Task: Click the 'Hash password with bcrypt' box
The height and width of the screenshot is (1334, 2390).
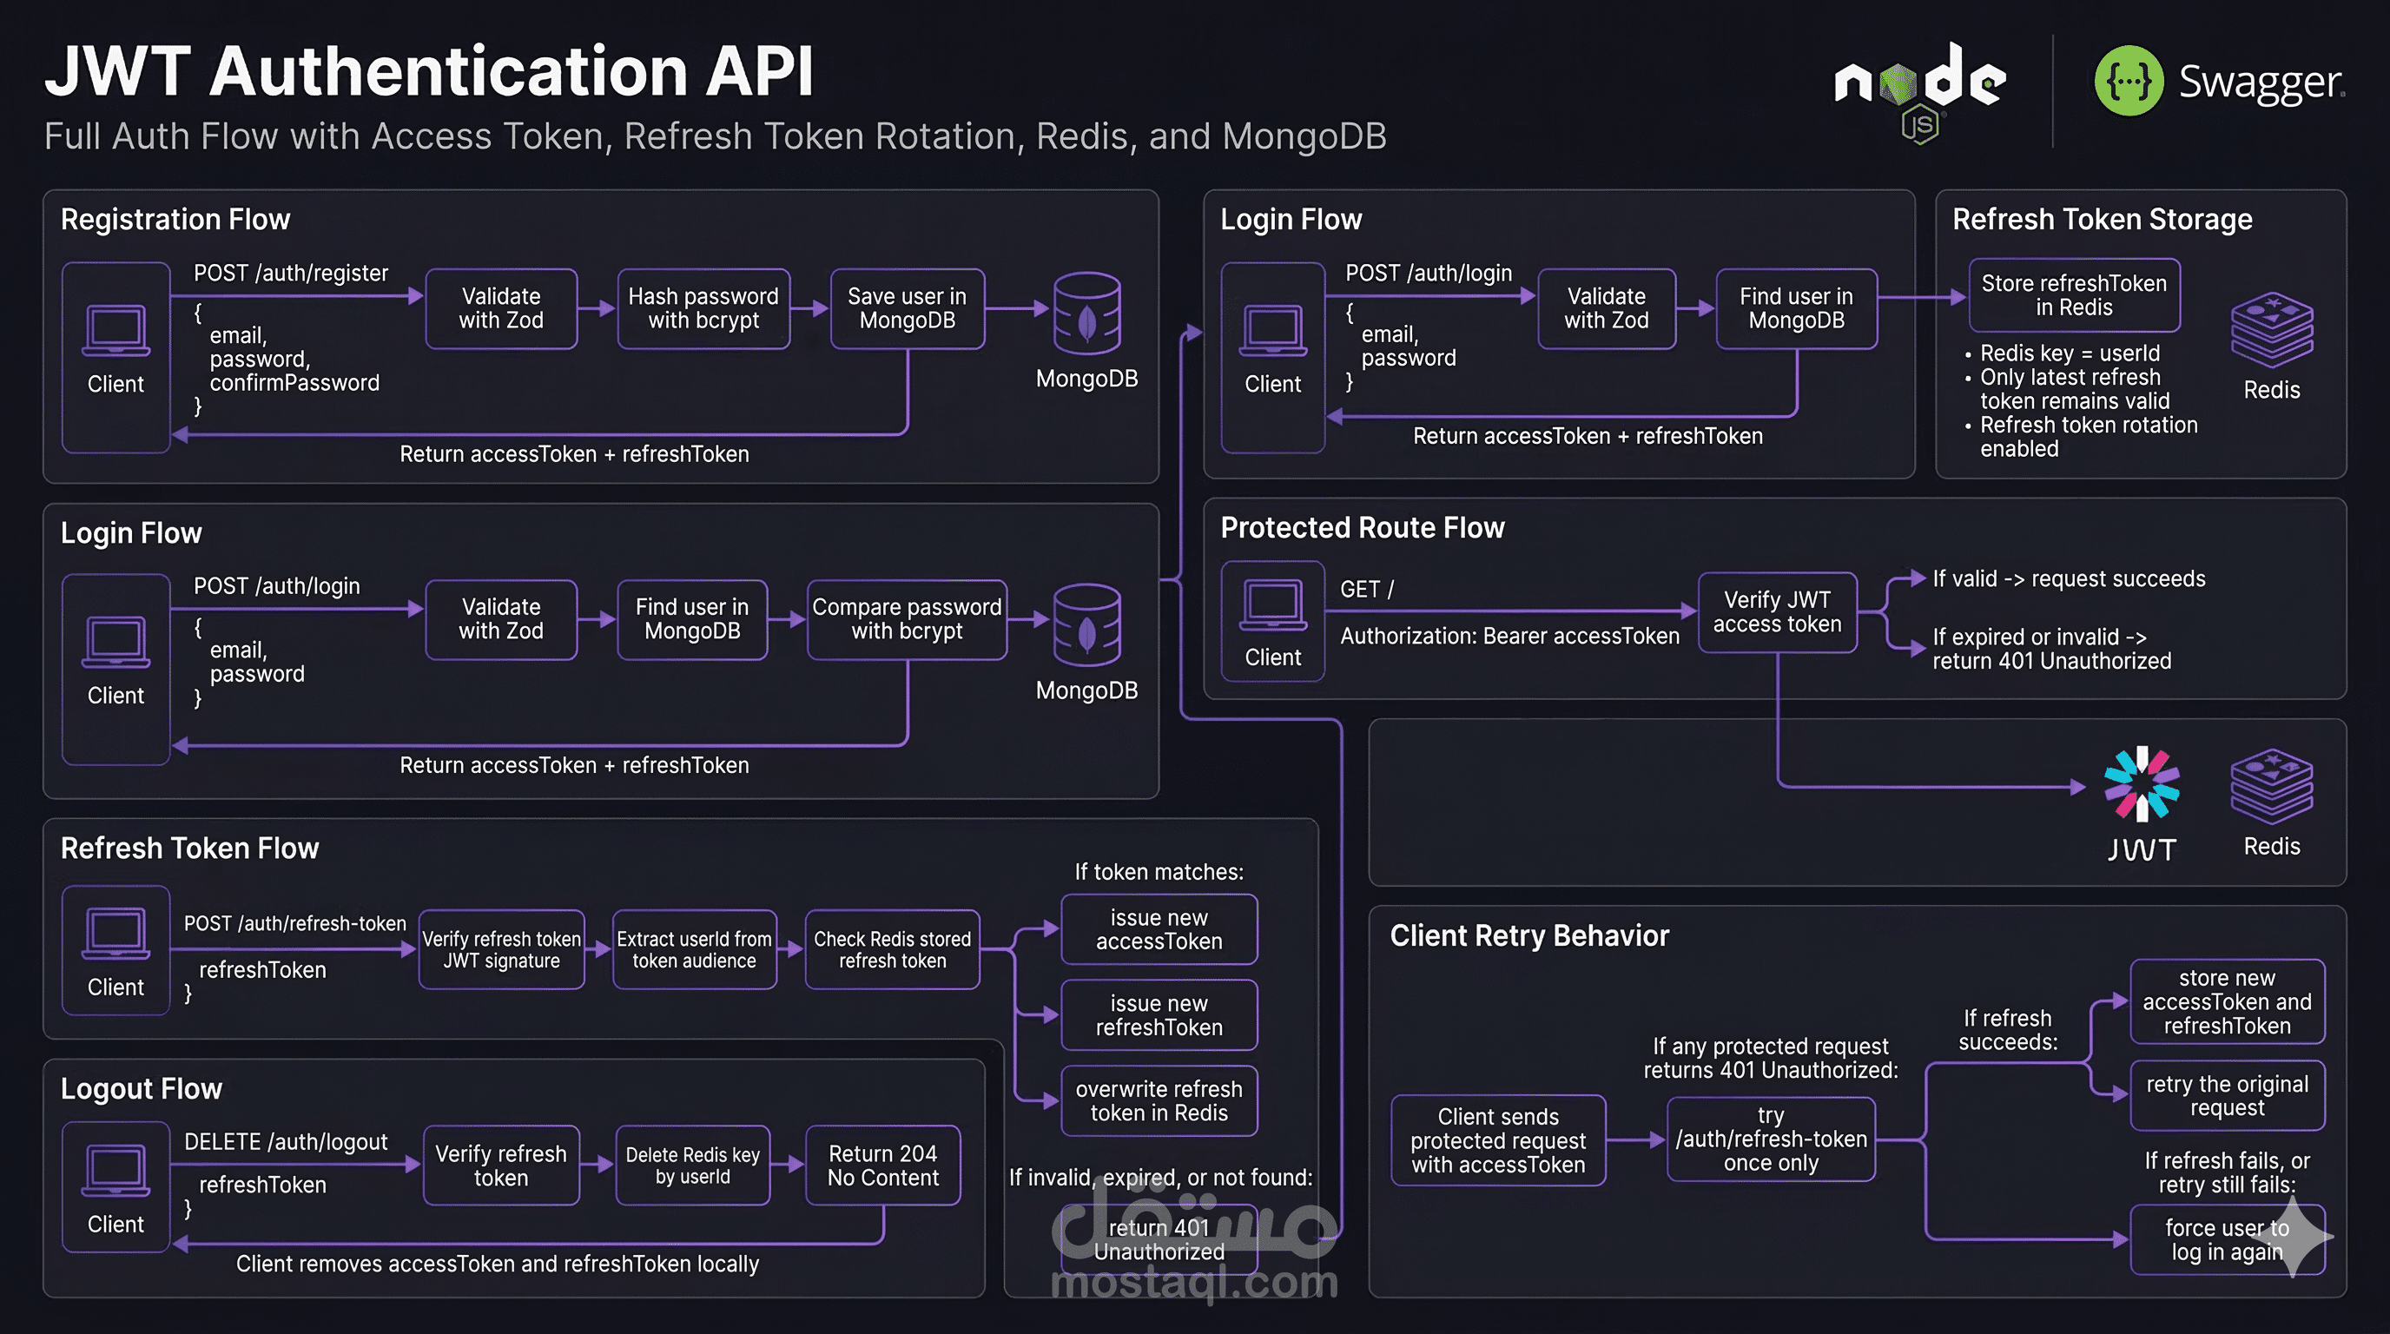Action: [x=703, y=309]
